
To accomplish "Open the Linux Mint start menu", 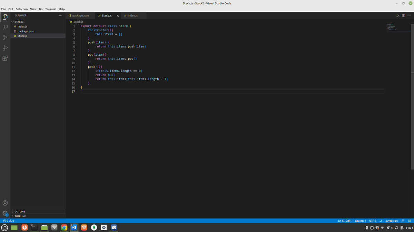I will [5, 228].
